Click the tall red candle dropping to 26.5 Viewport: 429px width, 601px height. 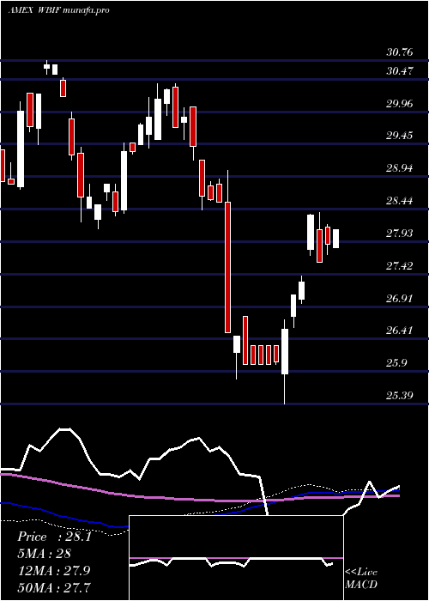227,267
